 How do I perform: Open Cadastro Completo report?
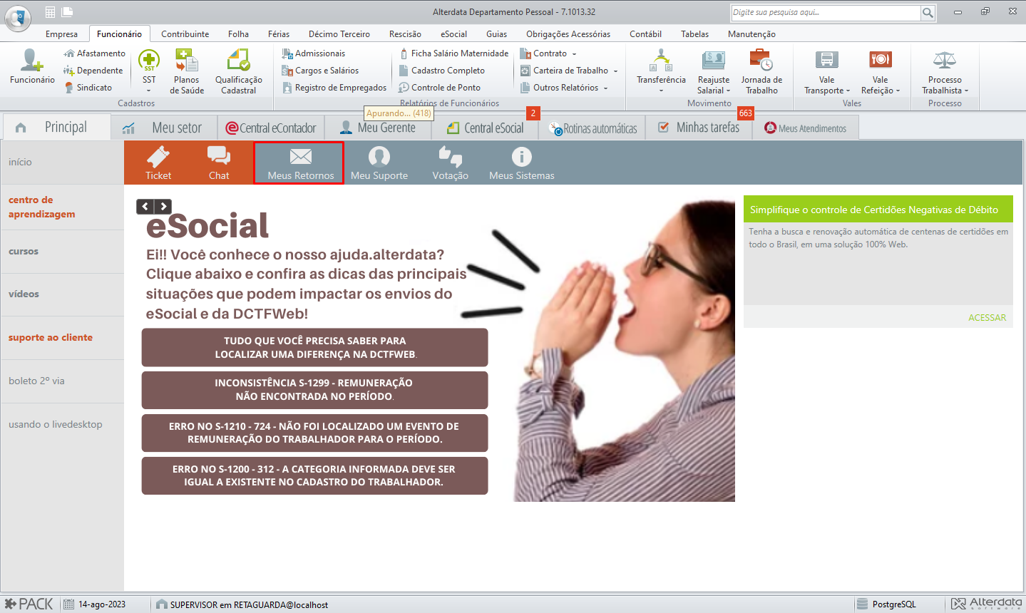442,71
